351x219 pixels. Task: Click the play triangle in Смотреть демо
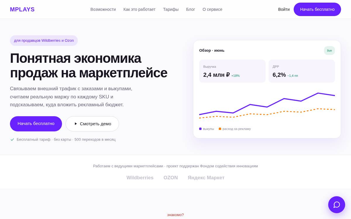point(76,124)
